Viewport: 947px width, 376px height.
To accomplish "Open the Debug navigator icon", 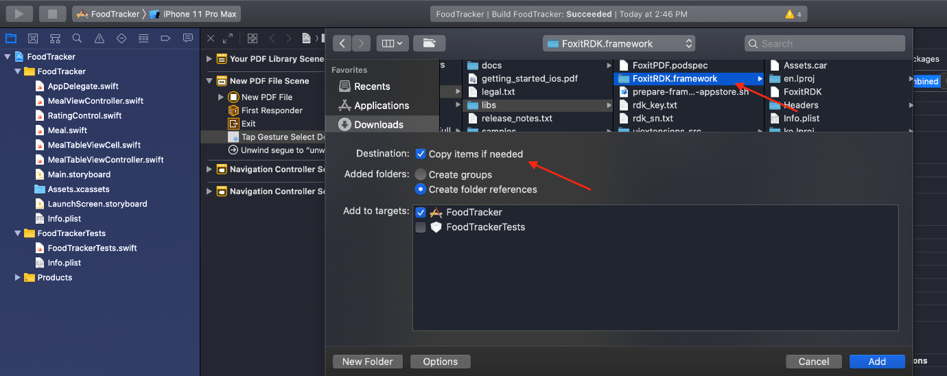I will click(x=143, y=38).
